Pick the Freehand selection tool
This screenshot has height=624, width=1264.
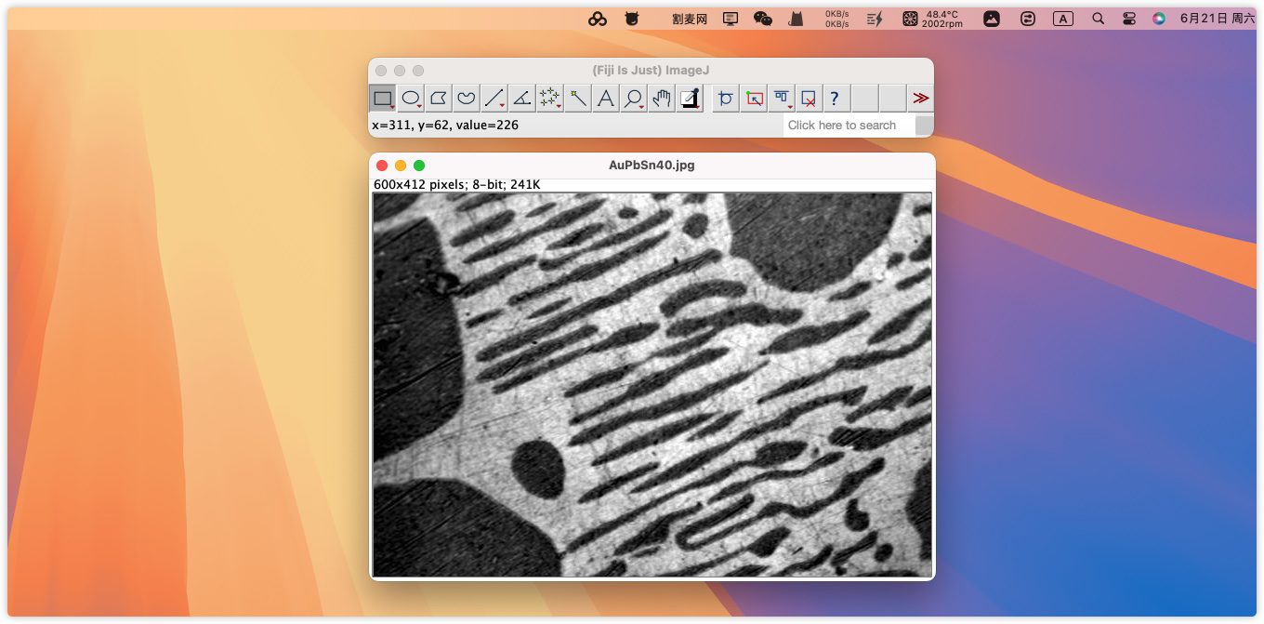[467, 98]
